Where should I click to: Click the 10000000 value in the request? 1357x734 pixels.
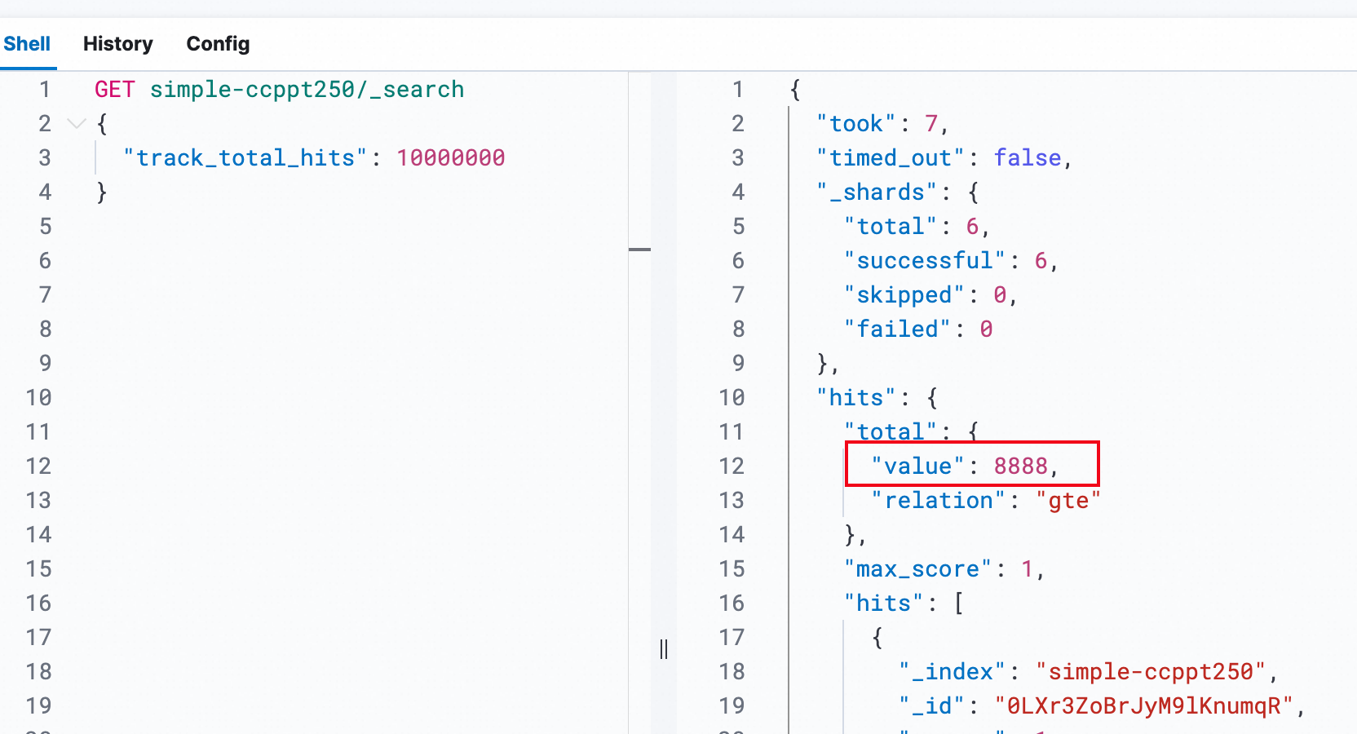[x=451, y=158]
